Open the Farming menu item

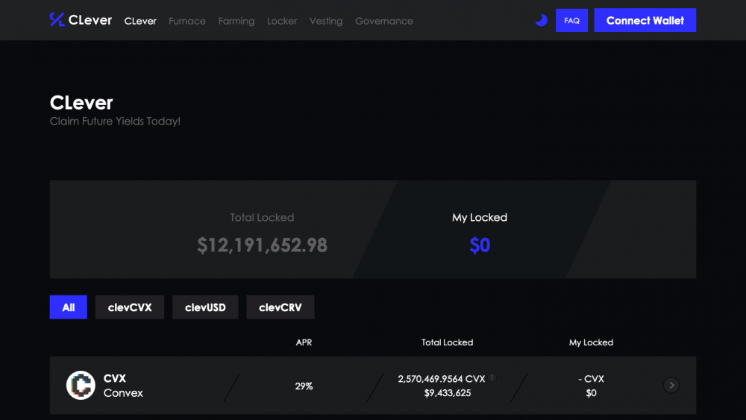click(x=236, y=21)
